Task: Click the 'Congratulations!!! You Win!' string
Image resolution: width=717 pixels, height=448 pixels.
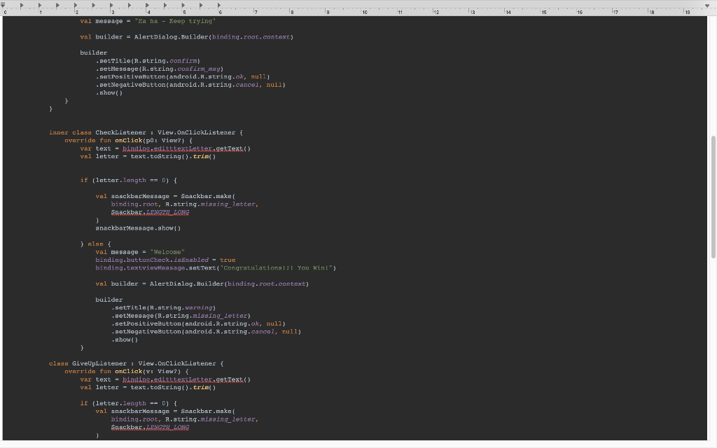Action: [x=278, y=268]
